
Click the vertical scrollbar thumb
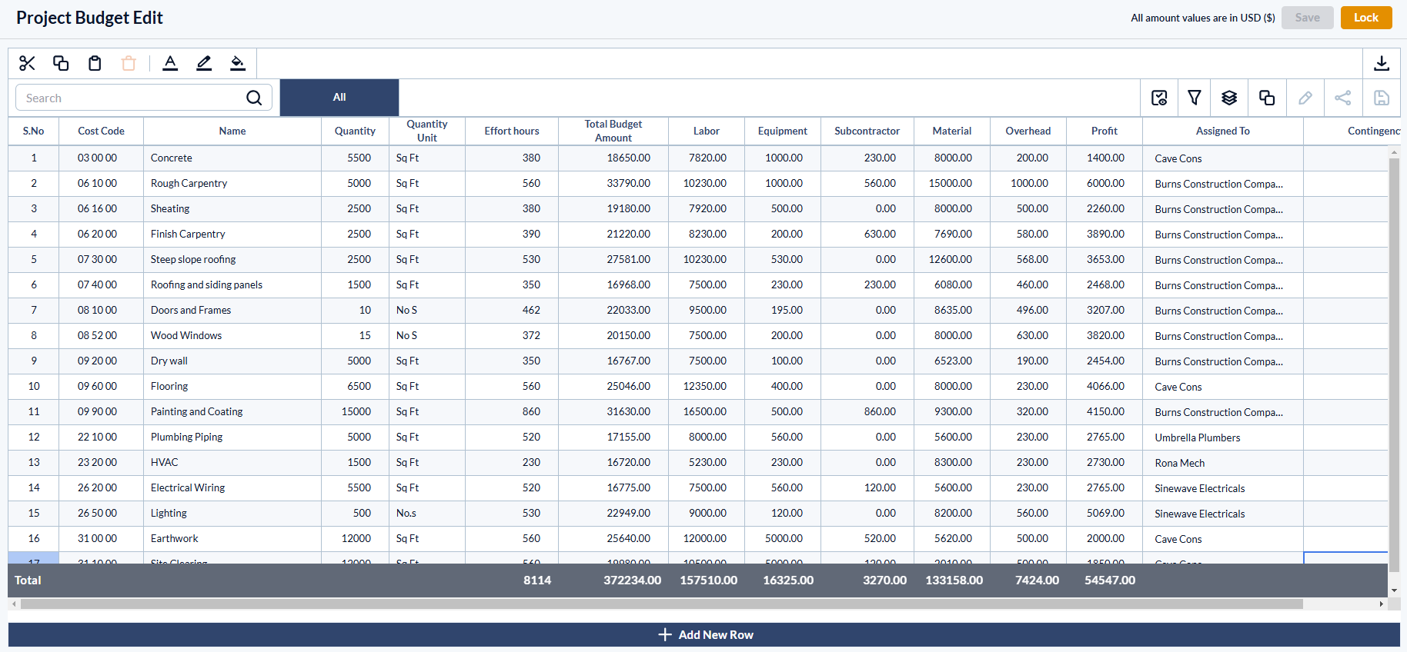[x=1394, y=365]
